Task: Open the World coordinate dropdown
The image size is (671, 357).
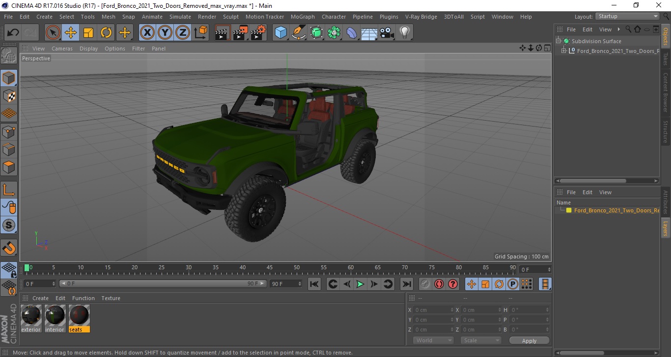Action: coord(433,340)
